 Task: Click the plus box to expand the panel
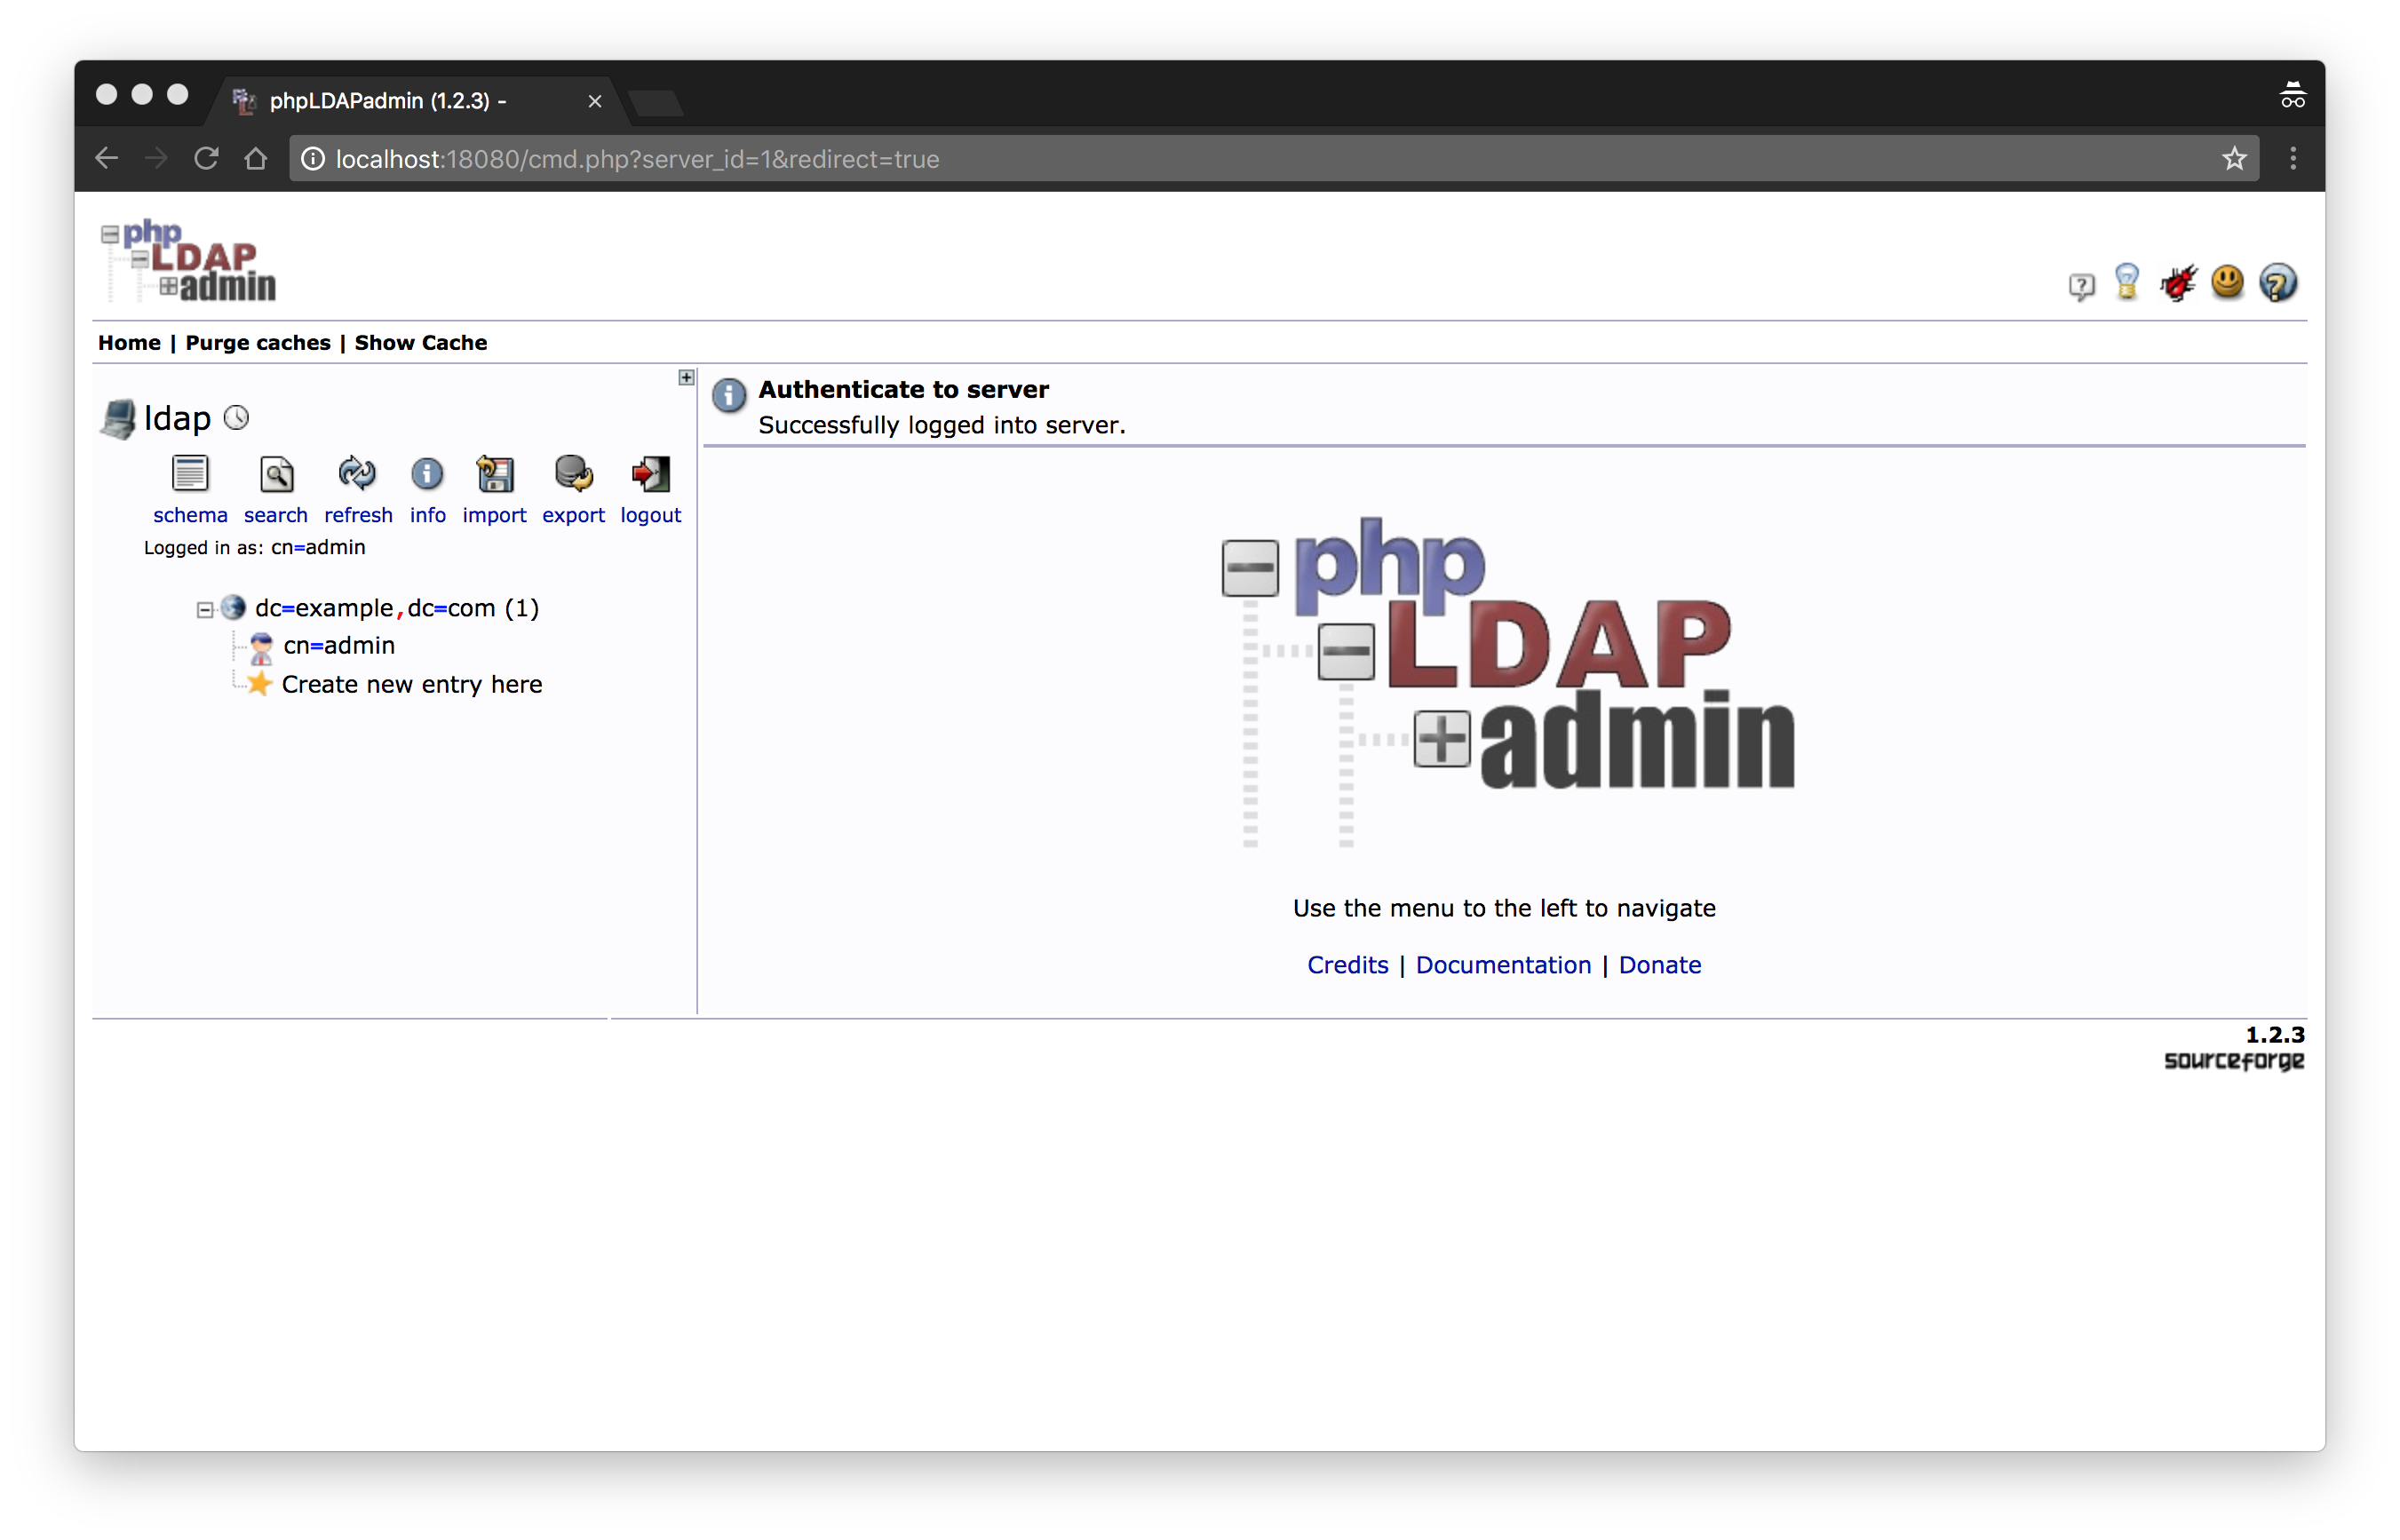tap(686, 377)
